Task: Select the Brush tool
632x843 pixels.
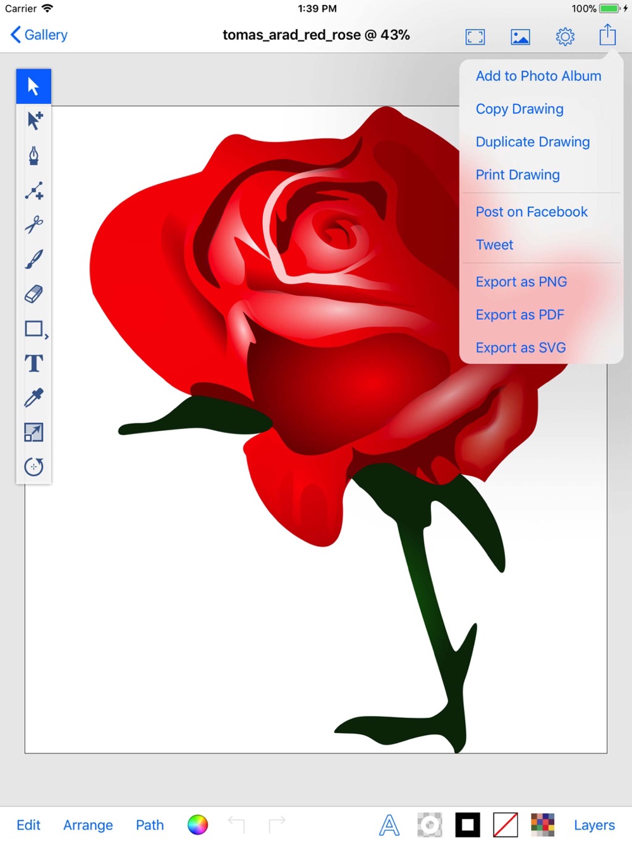Action: point(33,259)
